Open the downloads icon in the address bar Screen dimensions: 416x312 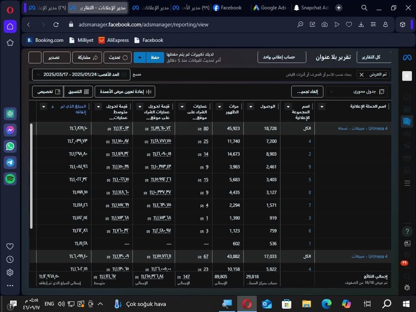(361, 25)
